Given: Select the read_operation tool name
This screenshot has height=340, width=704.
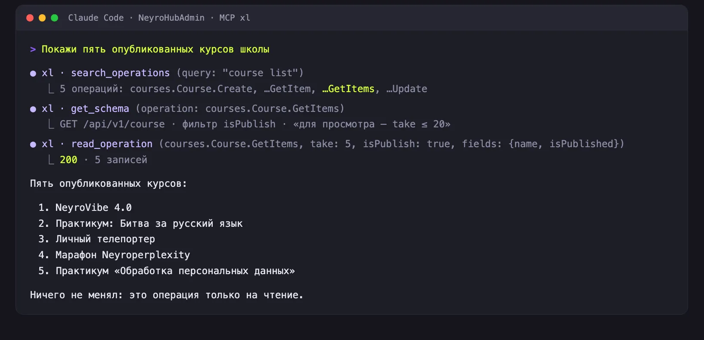Looking at the screenshot, I should click(112, 144).
